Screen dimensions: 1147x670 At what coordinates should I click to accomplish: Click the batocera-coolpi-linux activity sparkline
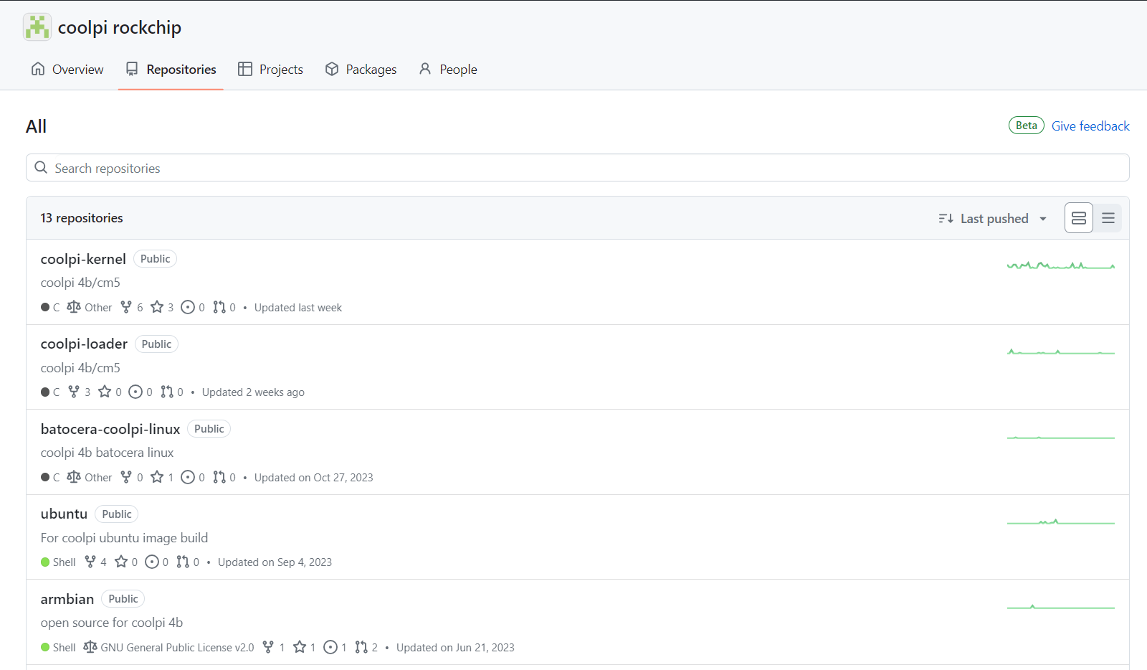coord(1061,437)
